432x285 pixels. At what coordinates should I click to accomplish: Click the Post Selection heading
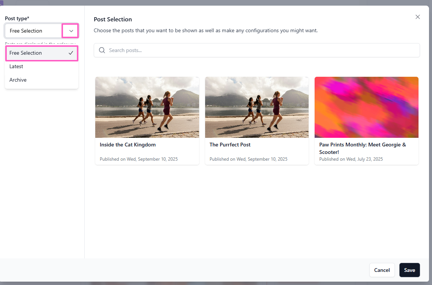pyautogui.click(x=113, y=19)
